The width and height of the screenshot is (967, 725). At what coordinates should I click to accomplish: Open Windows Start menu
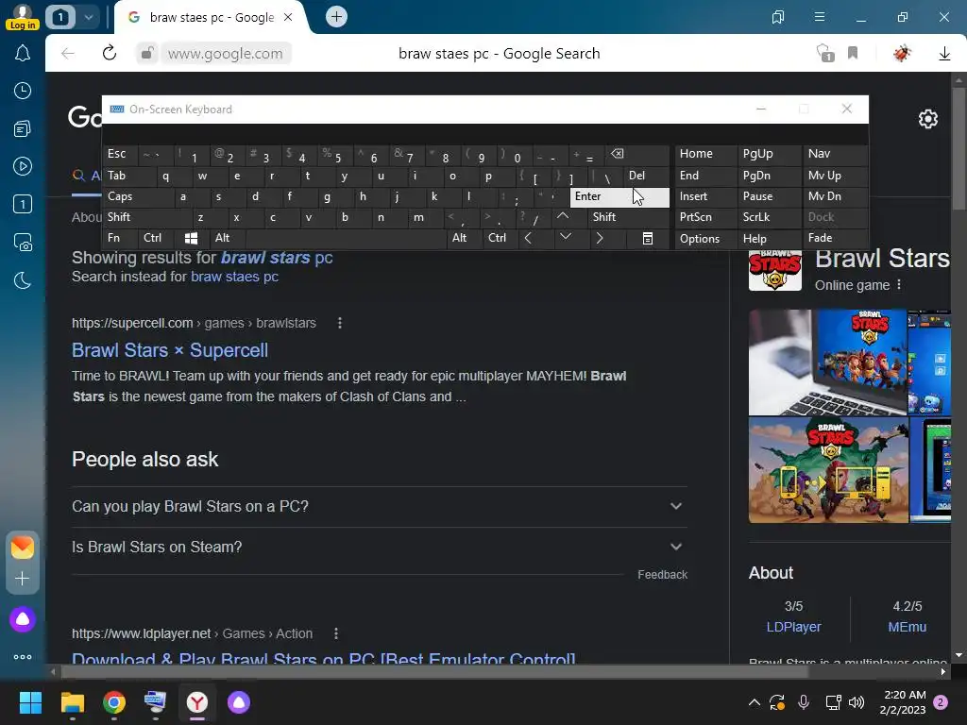click(x=30, y=702)
